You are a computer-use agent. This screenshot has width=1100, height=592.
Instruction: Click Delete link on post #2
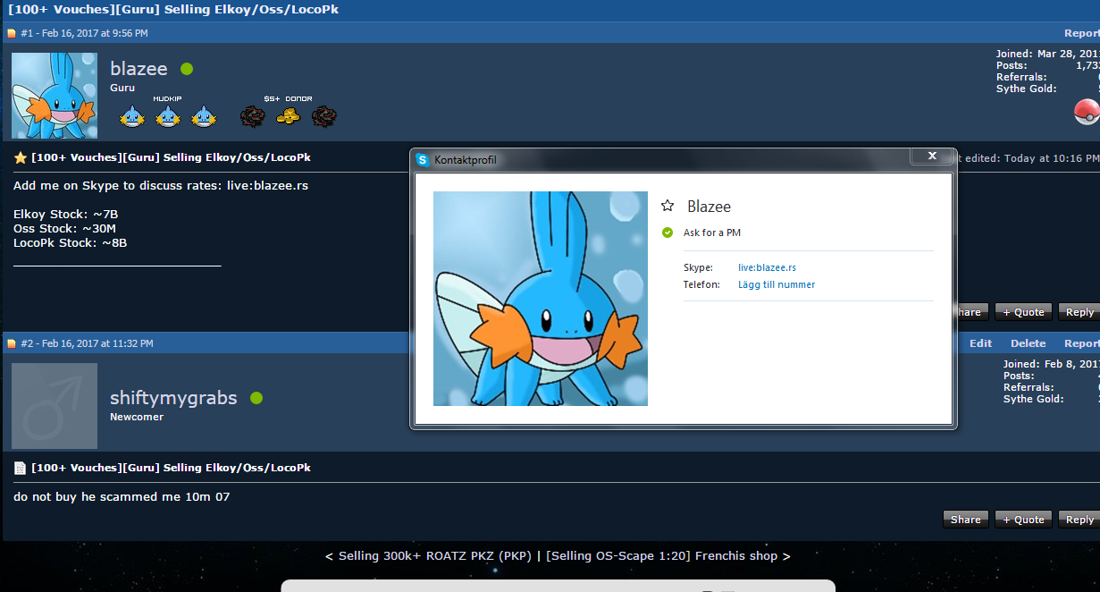[1029, 343]
